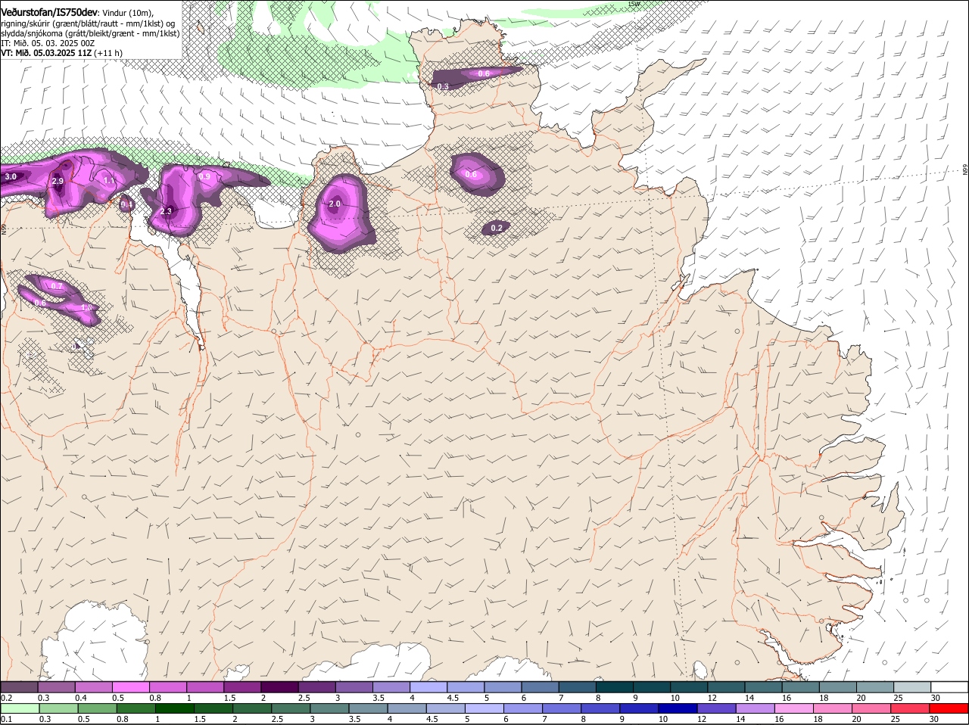Click the Veðurstofan/IS750dev title text
This screenshot has height=725, width=969.
[48, 13]
